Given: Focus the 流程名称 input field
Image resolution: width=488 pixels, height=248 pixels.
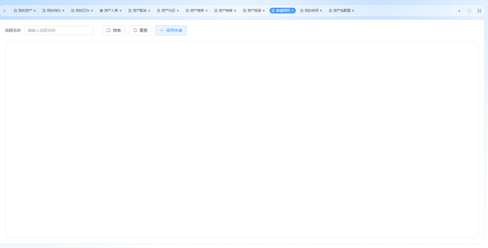Looking at the screenshot, I should click(59, 30).
